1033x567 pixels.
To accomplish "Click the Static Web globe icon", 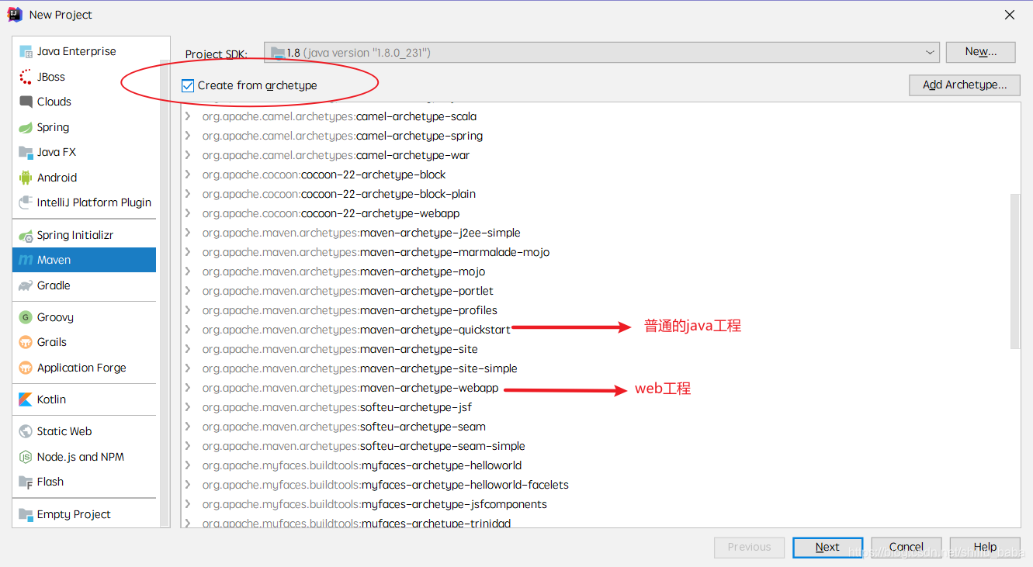I will [26, 431].
